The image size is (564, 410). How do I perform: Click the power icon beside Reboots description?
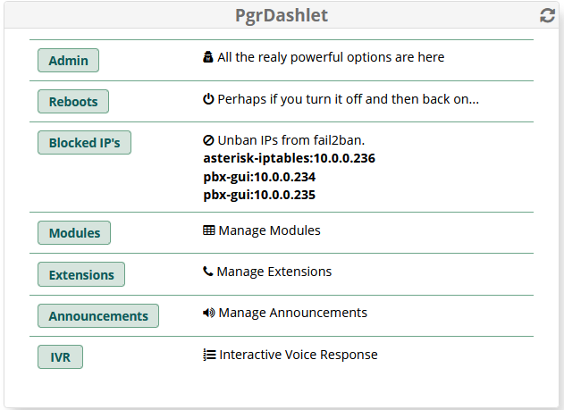(208, 99)
